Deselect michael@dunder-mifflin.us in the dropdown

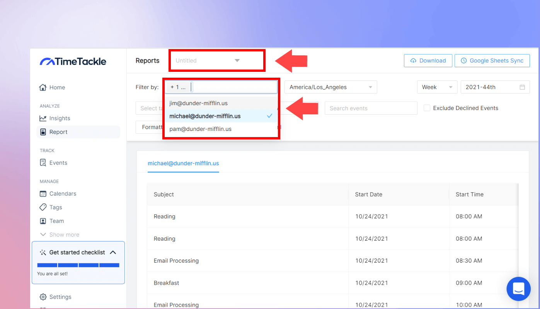tap(220, 116)
